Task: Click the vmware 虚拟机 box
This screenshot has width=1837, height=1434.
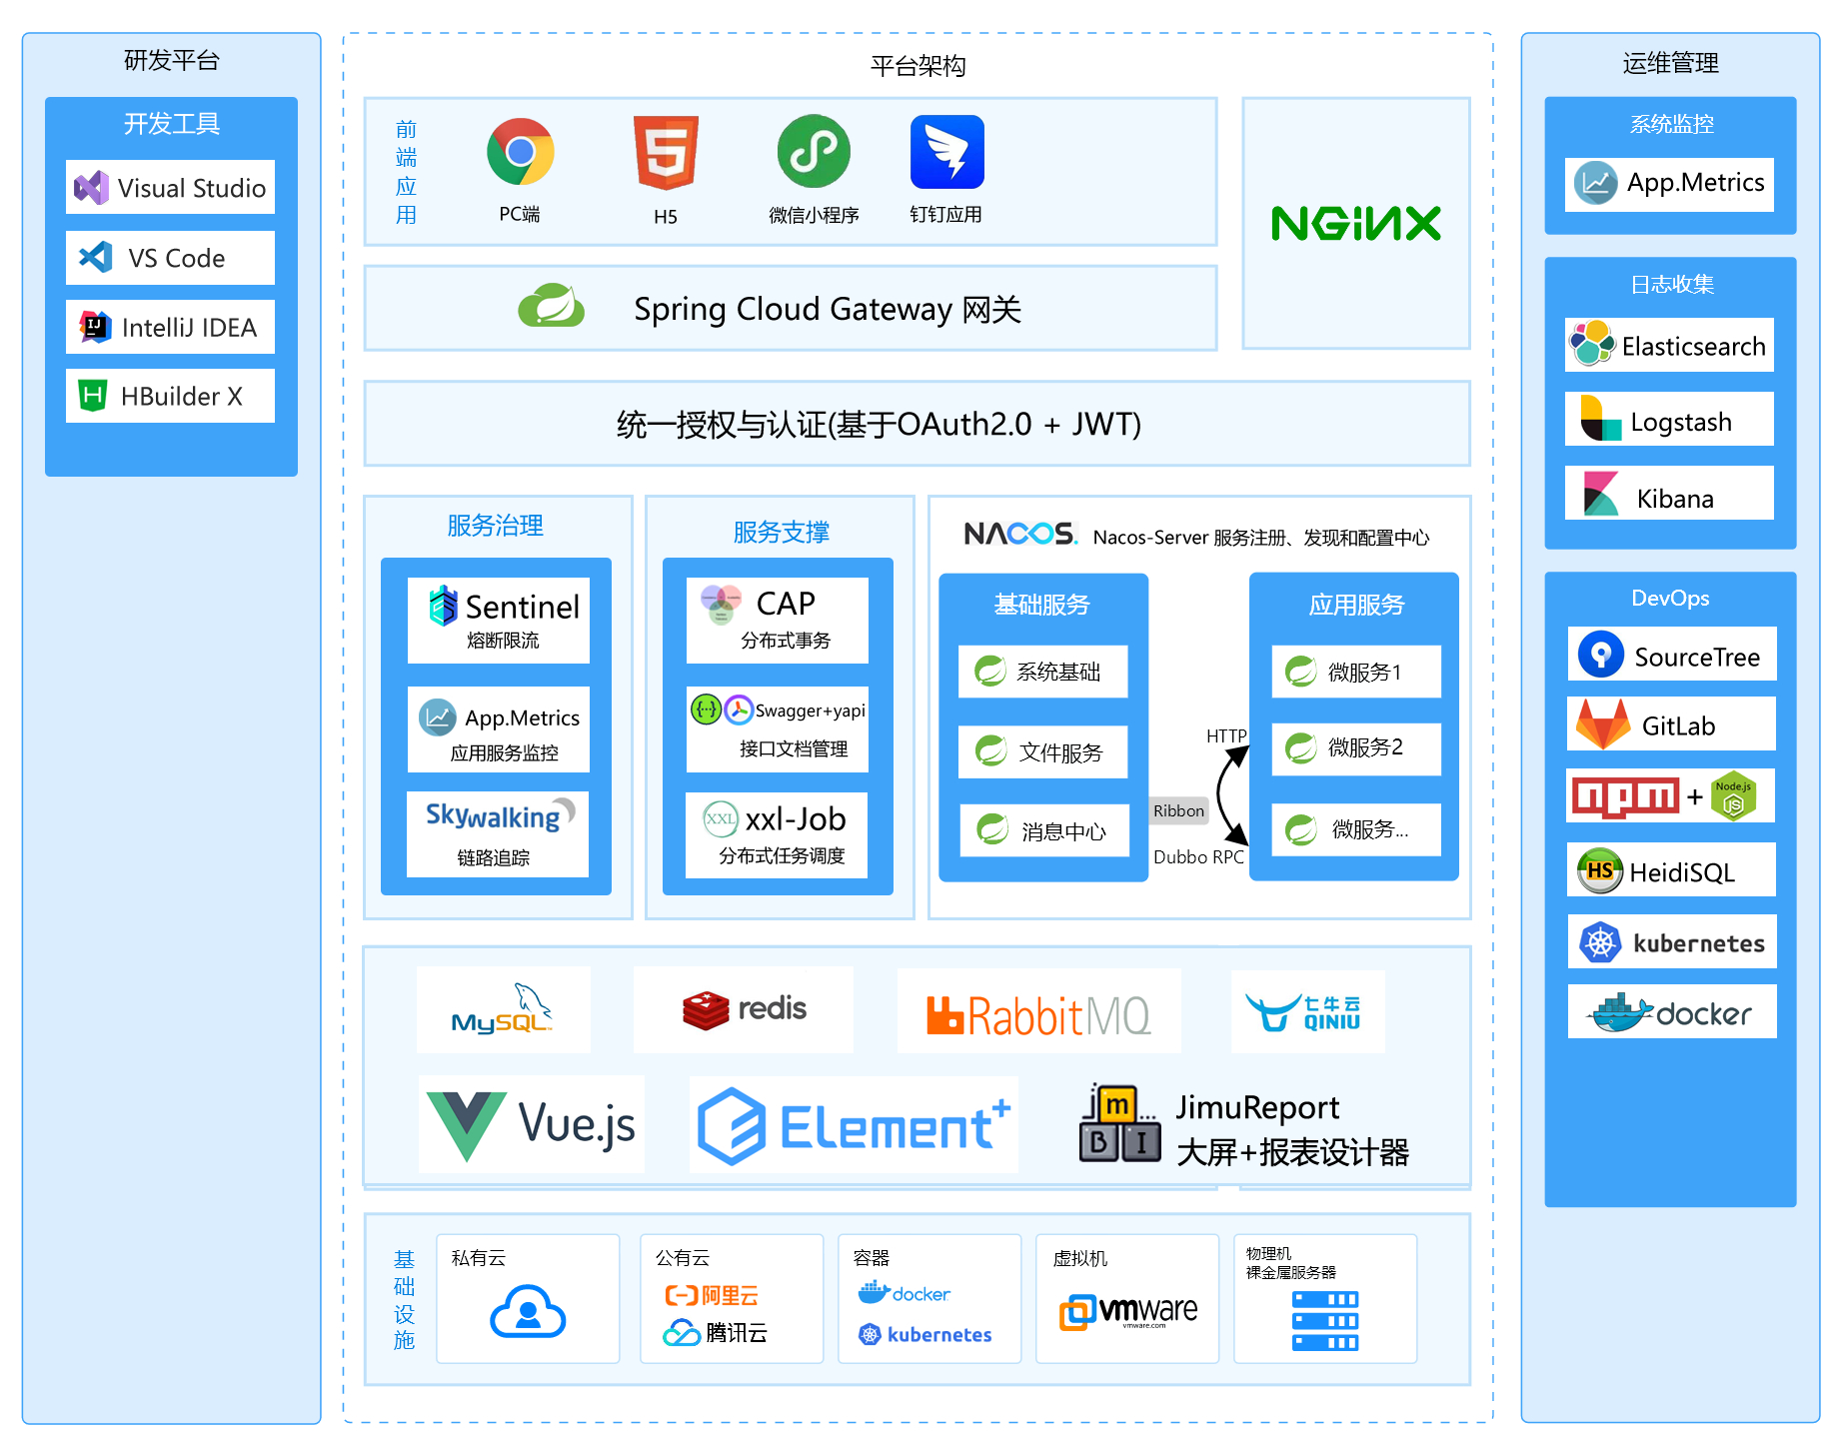Action: pos(1127,1298)
